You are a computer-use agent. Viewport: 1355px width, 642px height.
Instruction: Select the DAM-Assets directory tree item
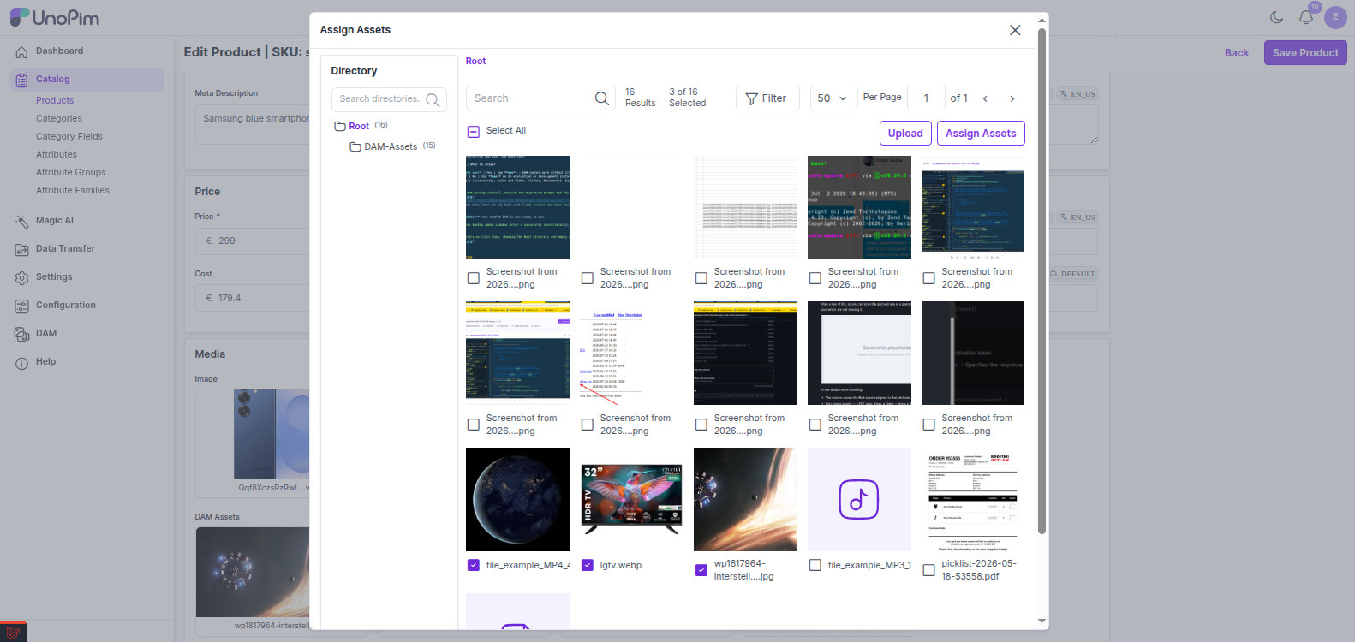click(x=391, y=147)
